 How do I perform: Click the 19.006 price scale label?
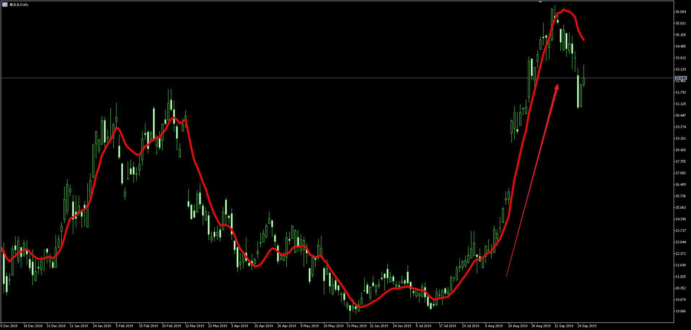tap(681, 311)
